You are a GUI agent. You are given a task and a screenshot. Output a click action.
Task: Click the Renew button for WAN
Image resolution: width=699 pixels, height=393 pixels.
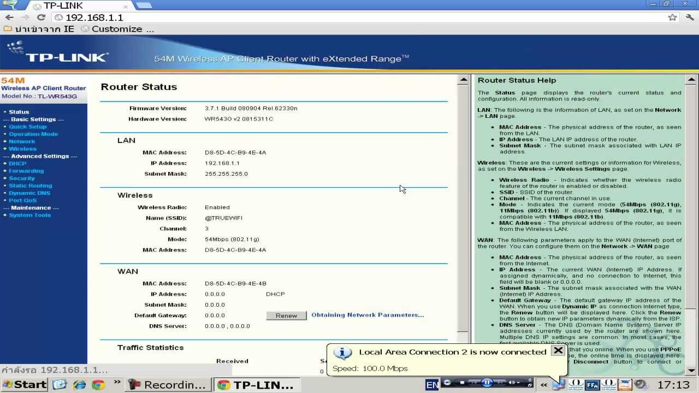click(286, 315)
